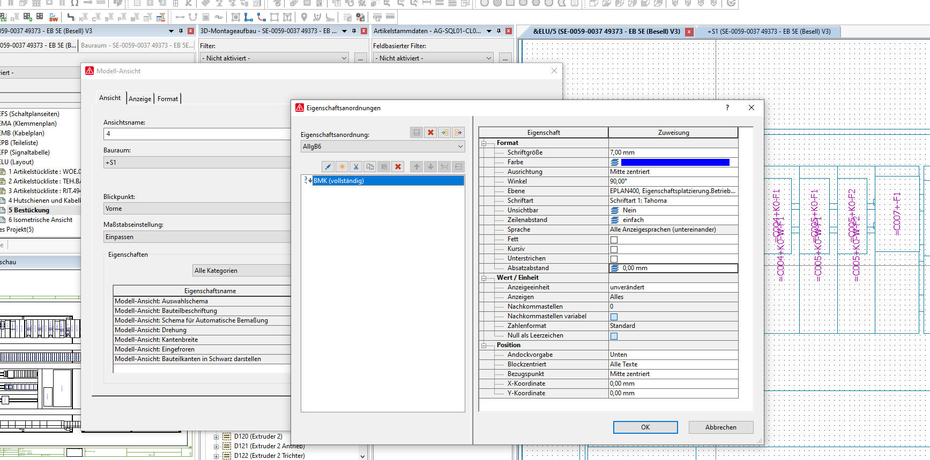
Task: Switch to the Bauraum navigator tab
Action: tap(138, 45)
